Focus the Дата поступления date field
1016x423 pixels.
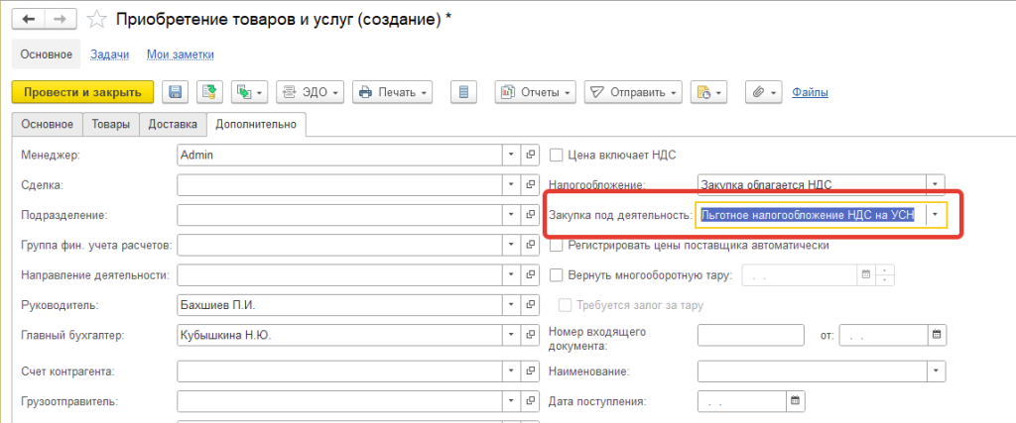coord(742,401)
